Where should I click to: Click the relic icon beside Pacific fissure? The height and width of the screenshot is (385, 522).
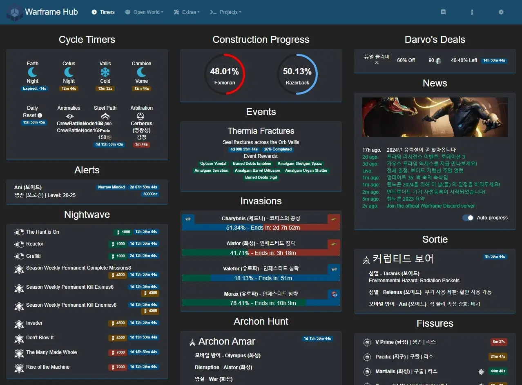pos(367,357)
